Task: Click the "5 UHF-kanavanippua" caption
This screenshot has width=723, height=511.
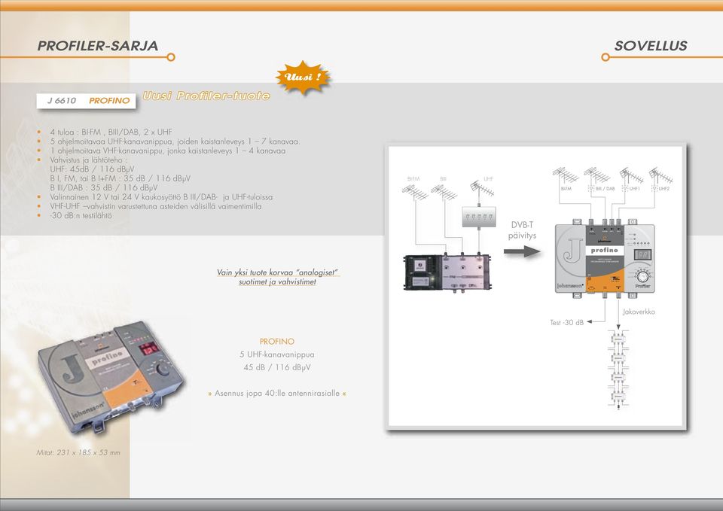Action: click(276, 354)
